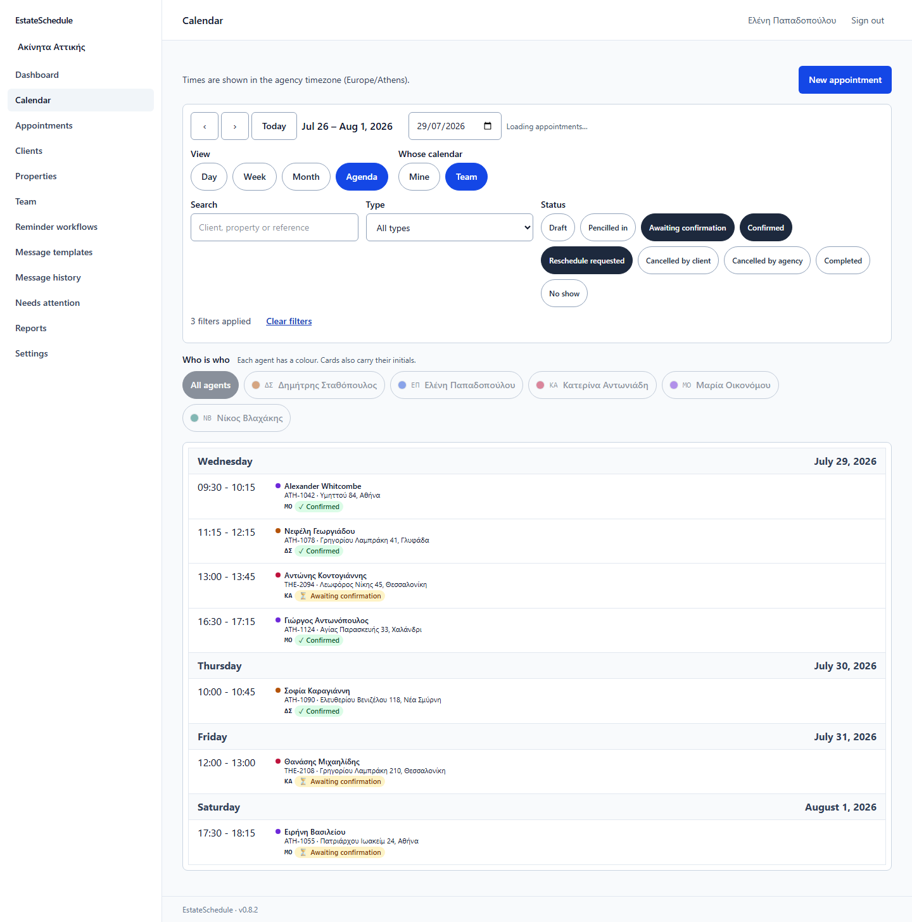Filter by agent Νίκος Βλαχάκης
The height and width of the screenshot is (922, 912).
(236, 418)
